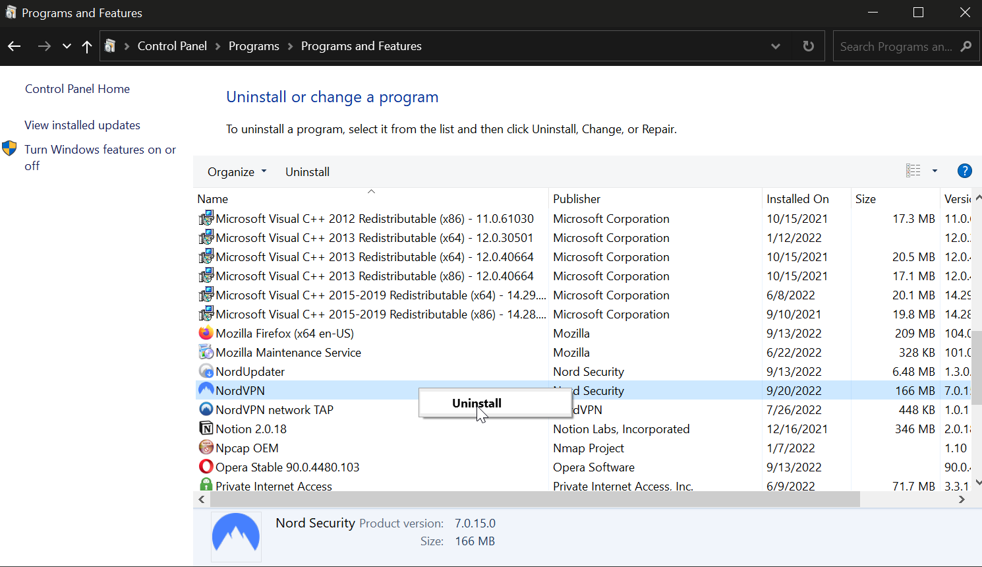Click the horizontal scrollbar thumb
Image resolution: width=982 pixels, height=567 pixels.
click(x=534, y=499)
